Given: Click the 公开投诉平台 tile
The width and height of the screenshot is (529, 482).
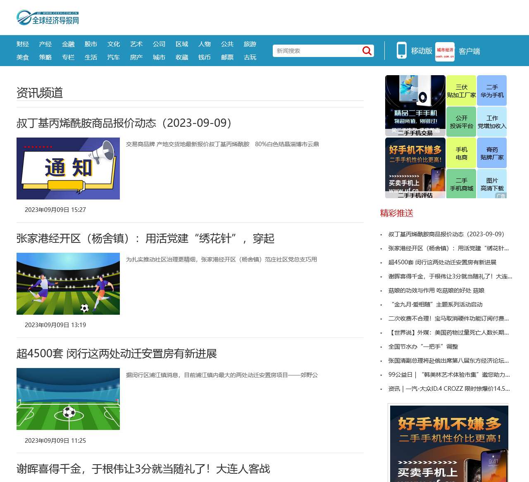Looking at the screenshot, I should coord(461,121).
